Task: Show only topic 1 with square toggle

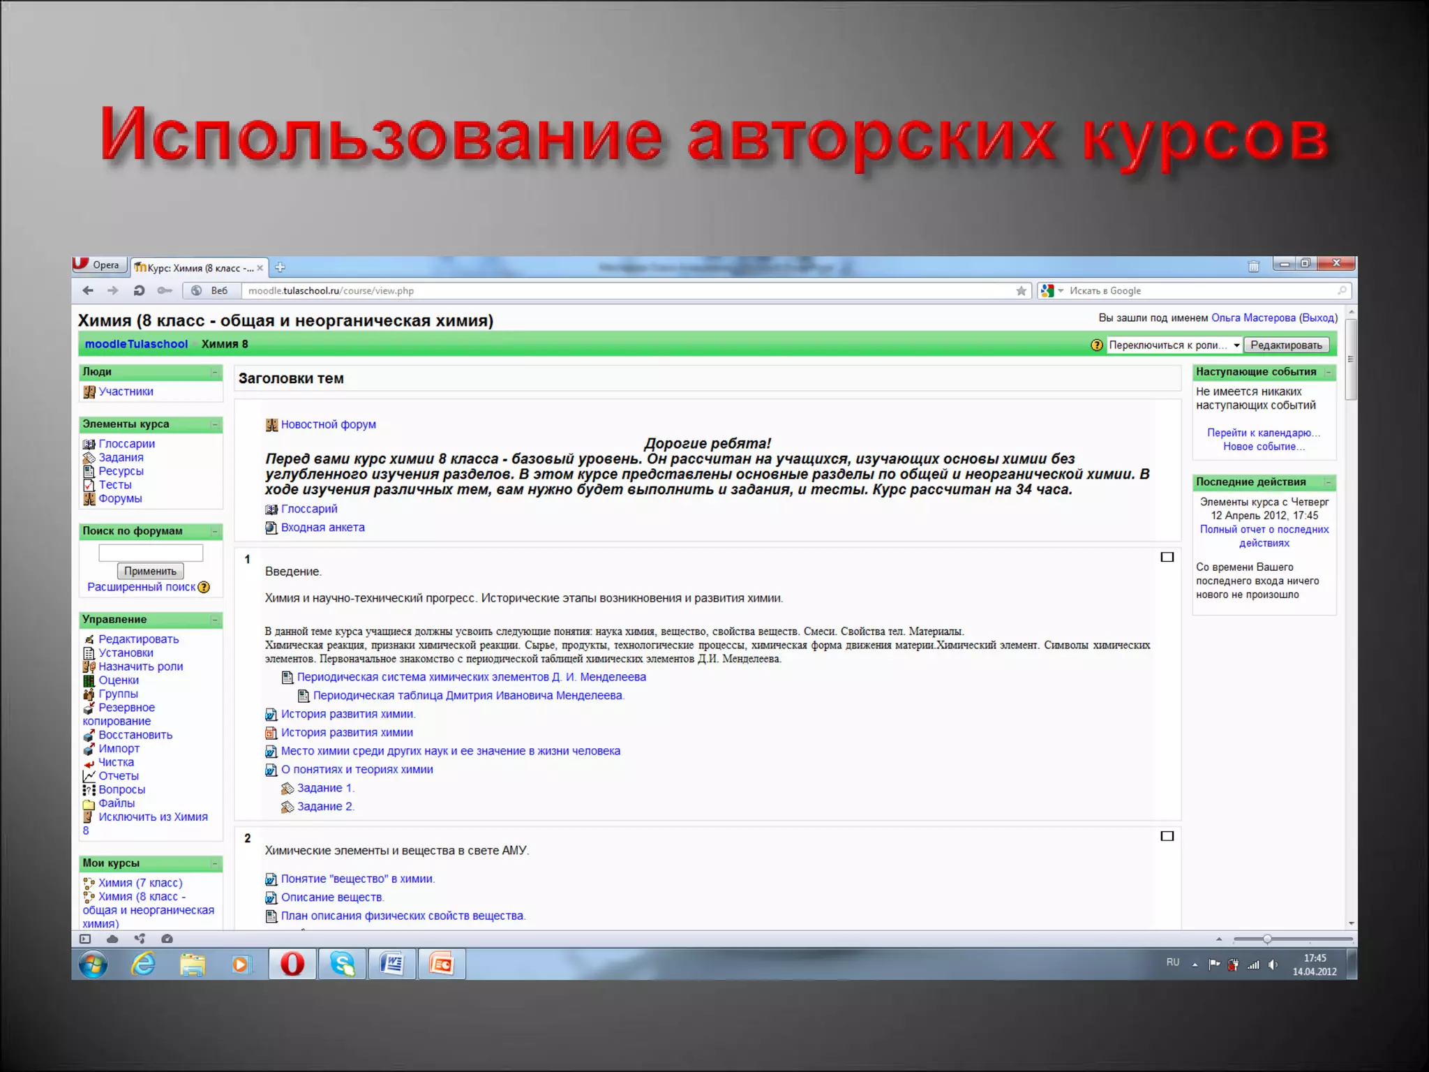Action: [1167, 557]
